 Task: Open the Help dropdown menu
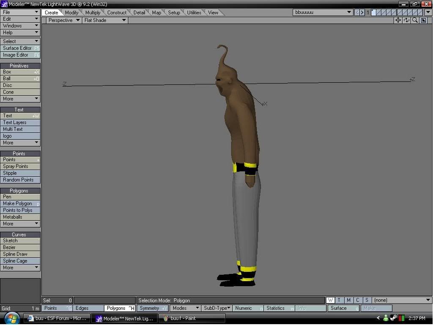pos(20,33)
